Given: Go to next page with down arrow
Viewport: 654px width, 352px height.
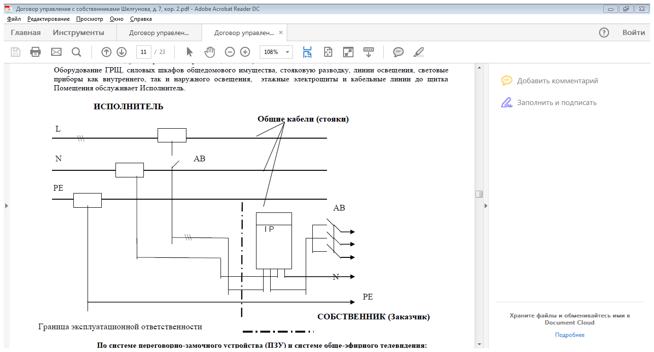Looking at the screenshot, I should coord(122,52).
